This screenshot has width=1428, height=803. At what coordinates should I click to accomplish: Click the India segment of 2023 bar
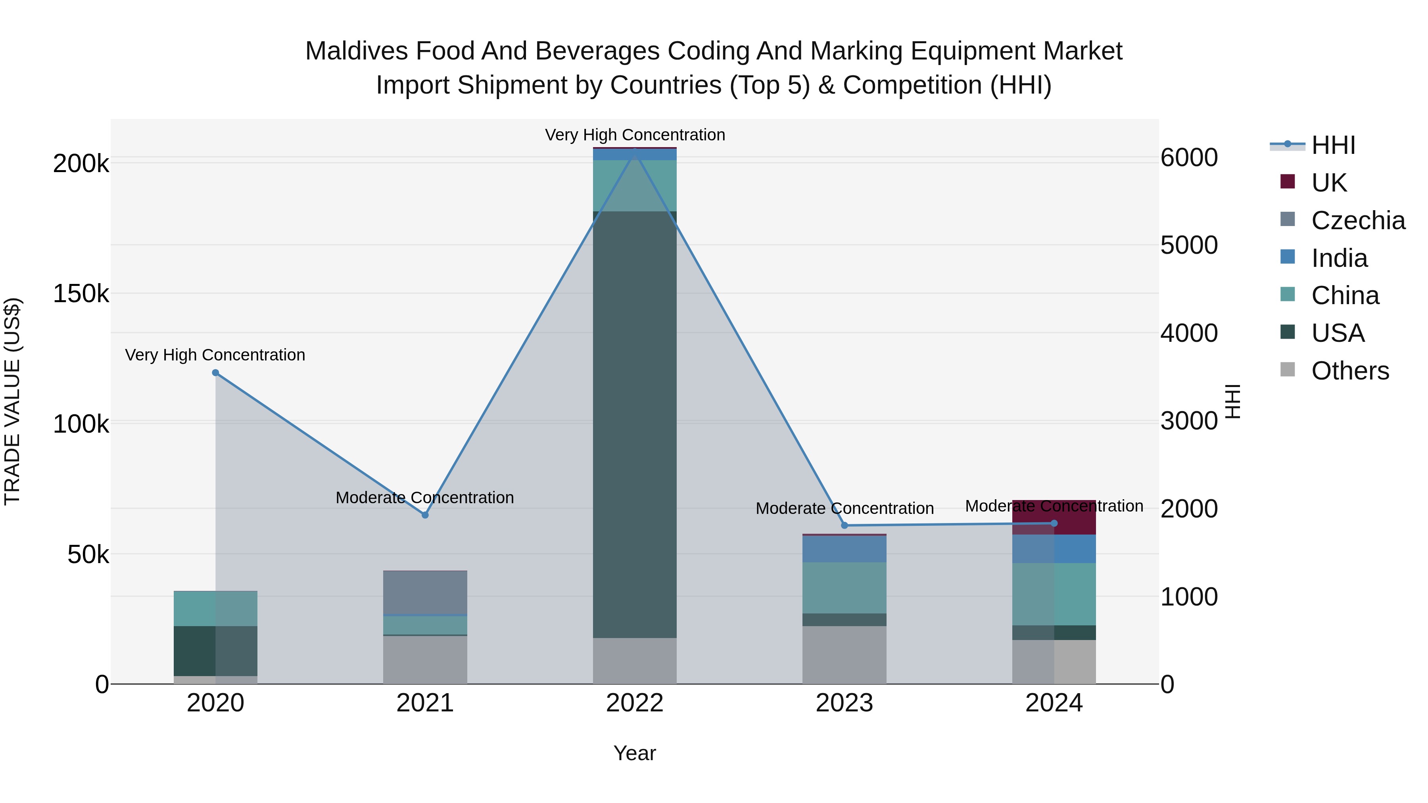tap(844, 549)
